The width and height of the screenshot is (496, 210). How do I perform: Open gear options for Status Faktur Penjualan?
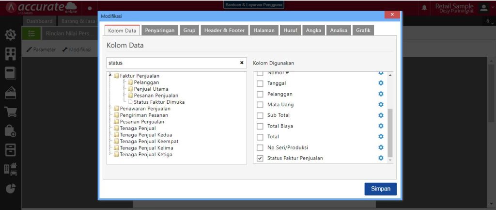pyautogui.click(x=381, y=158)
